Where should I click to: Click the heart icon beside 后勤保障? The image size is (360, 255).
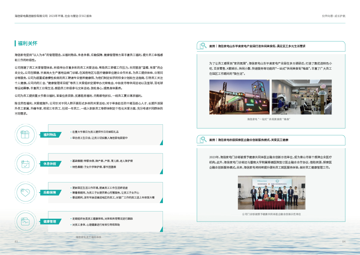25,192
